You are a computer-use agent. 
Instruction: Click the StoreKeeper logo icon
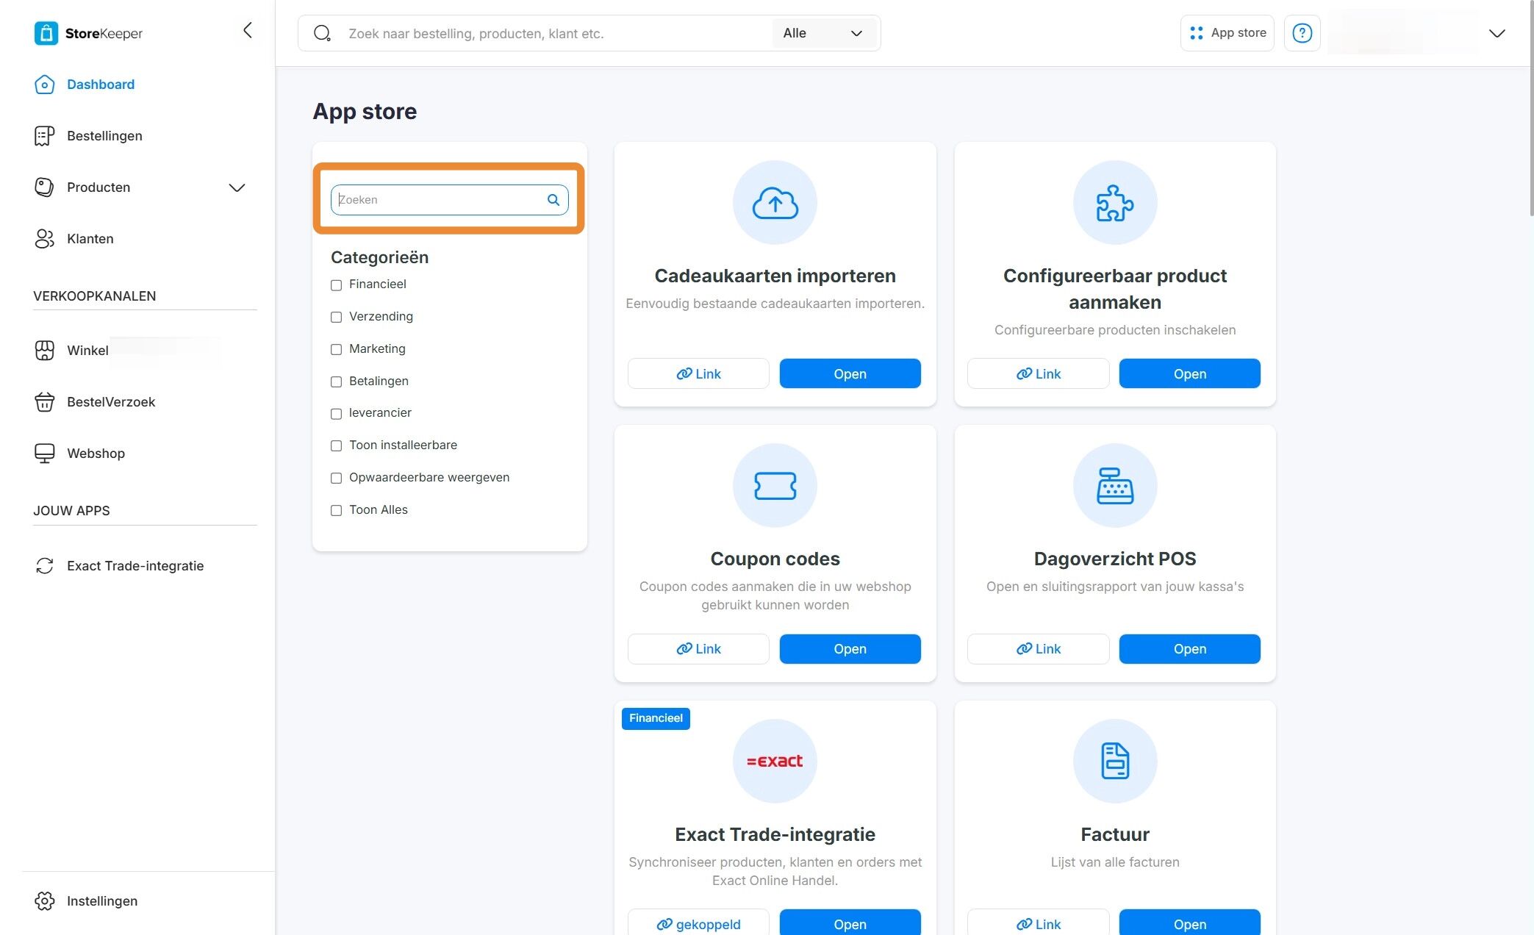pyautogui.click(x=46, y=33)
